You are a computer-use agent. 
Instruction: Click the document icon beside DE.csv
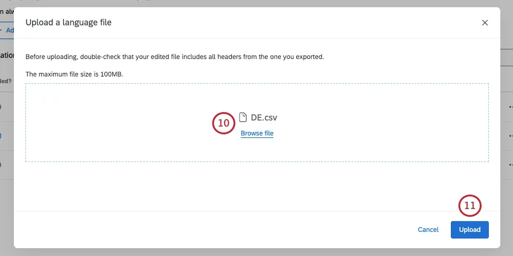[x=243, y=117]
